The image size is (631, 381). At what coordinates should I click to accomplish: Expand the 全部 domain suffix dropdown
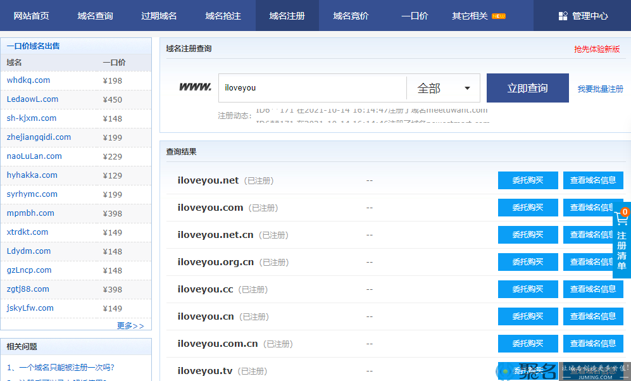[444, 88]
